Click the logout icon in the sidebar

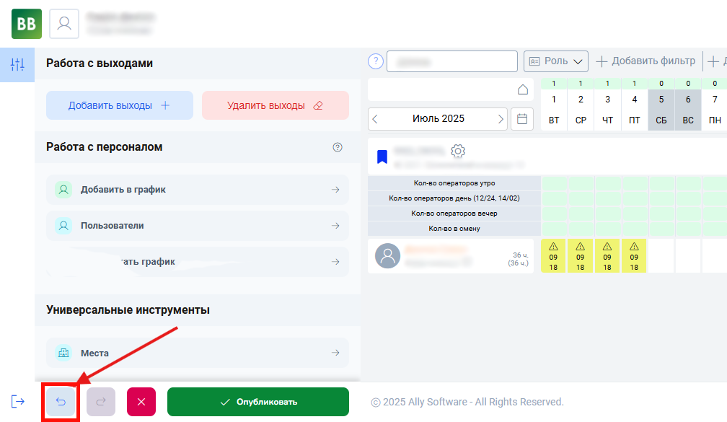18,402
